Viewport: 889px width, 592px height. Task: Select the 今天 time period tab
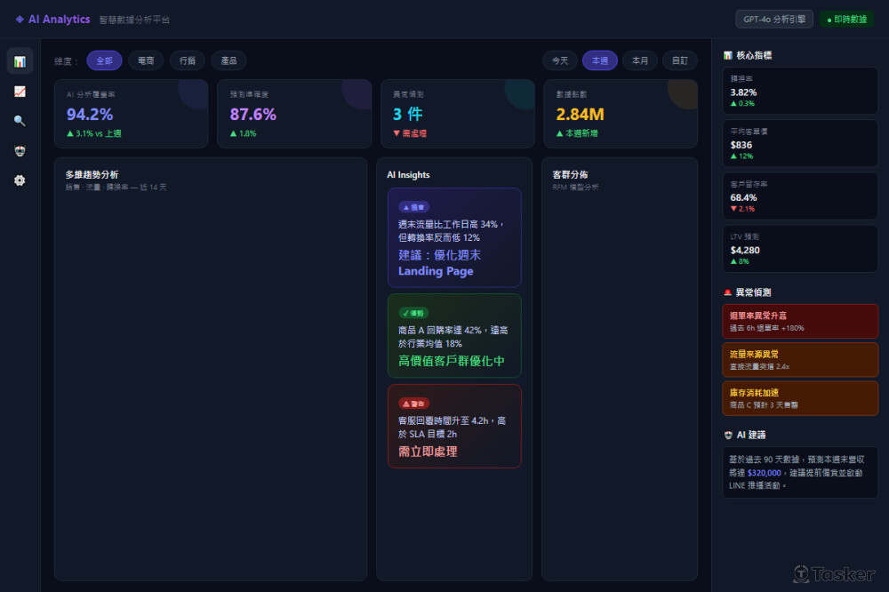coord(559,60)
